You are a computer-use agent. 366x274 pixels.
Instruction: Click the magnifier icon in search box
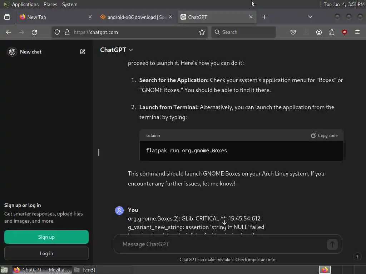point(217,32)
